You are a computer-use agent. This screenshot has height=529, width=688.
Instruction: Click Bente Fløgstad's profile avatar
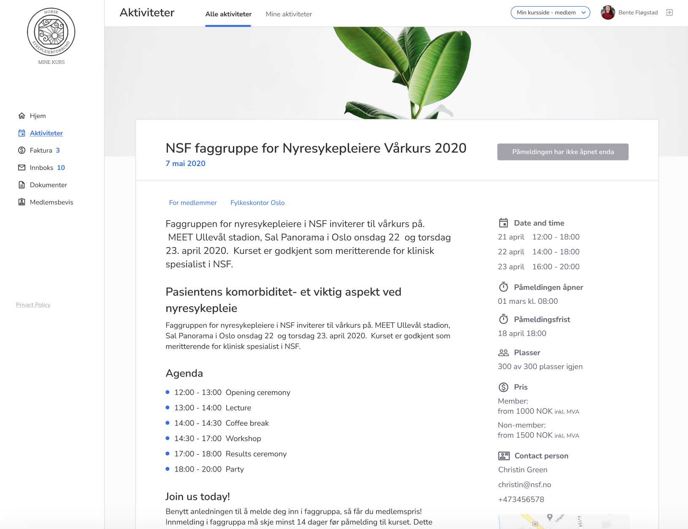(608, 13)
